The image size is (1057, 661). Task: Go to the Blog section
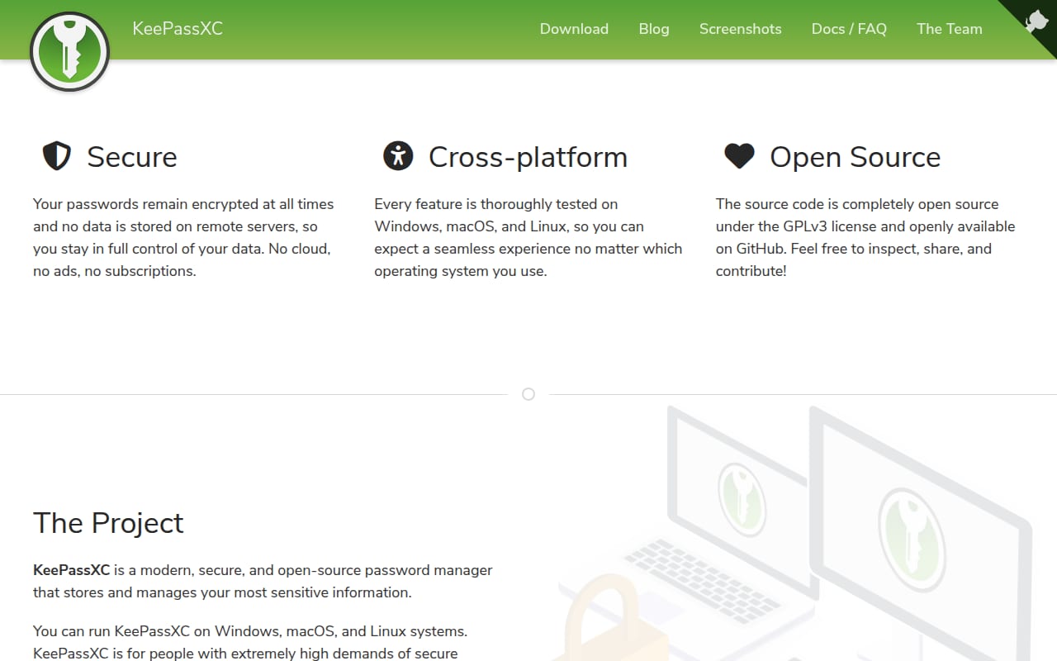point(654,29)
